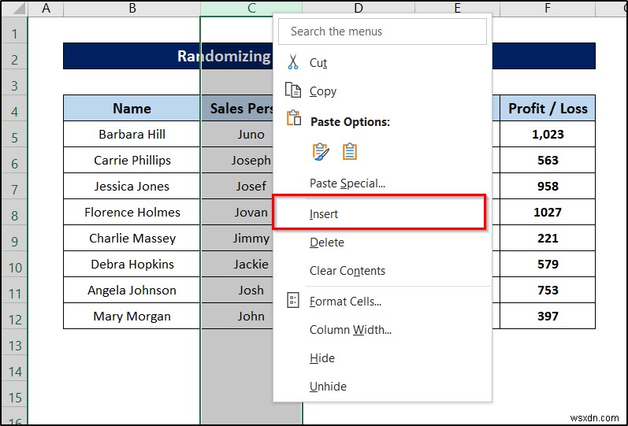Screen dimensions: 628x426
Task: Click the 221 profit cell
Action: (548, 239)
